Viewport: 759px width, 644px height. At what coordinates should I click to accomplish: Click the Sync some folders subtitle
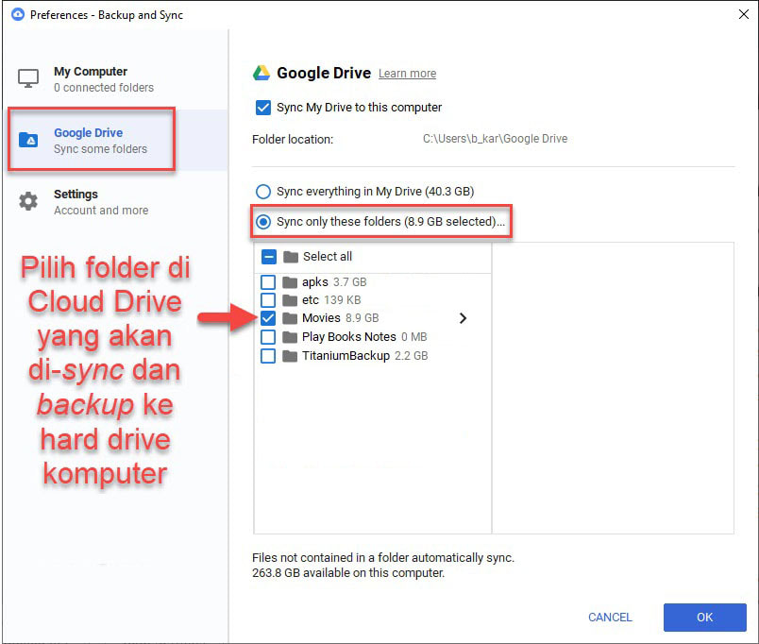(x=101, y=149)
